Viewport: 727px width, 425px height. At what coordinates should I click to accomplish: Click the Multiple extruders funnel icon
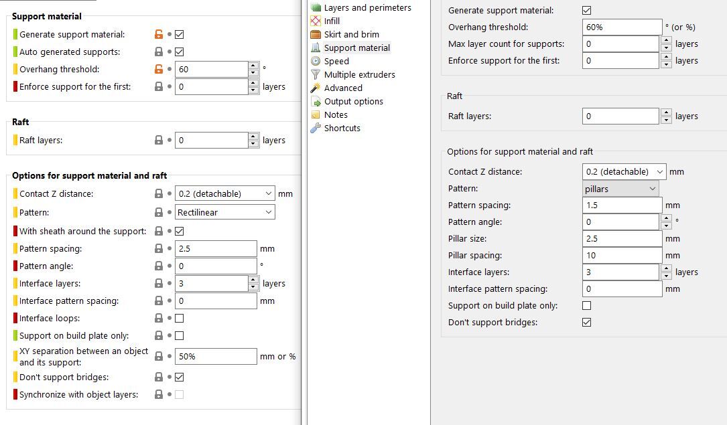(316, 74)
